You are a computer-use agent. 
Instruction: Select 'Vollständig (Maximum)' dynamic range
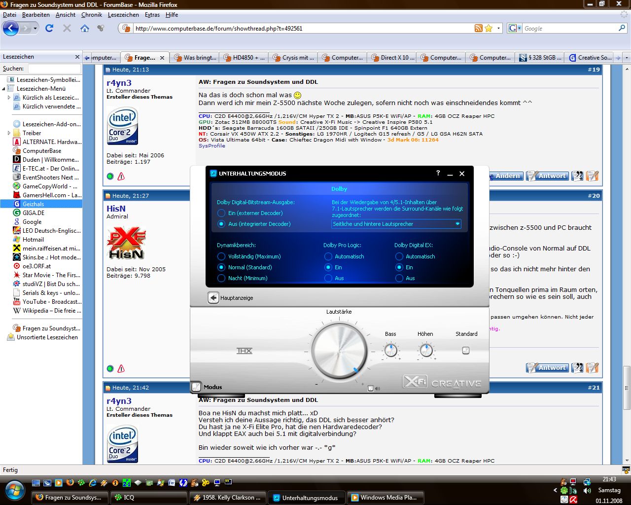pyautogui.click(x=221, y=256)
